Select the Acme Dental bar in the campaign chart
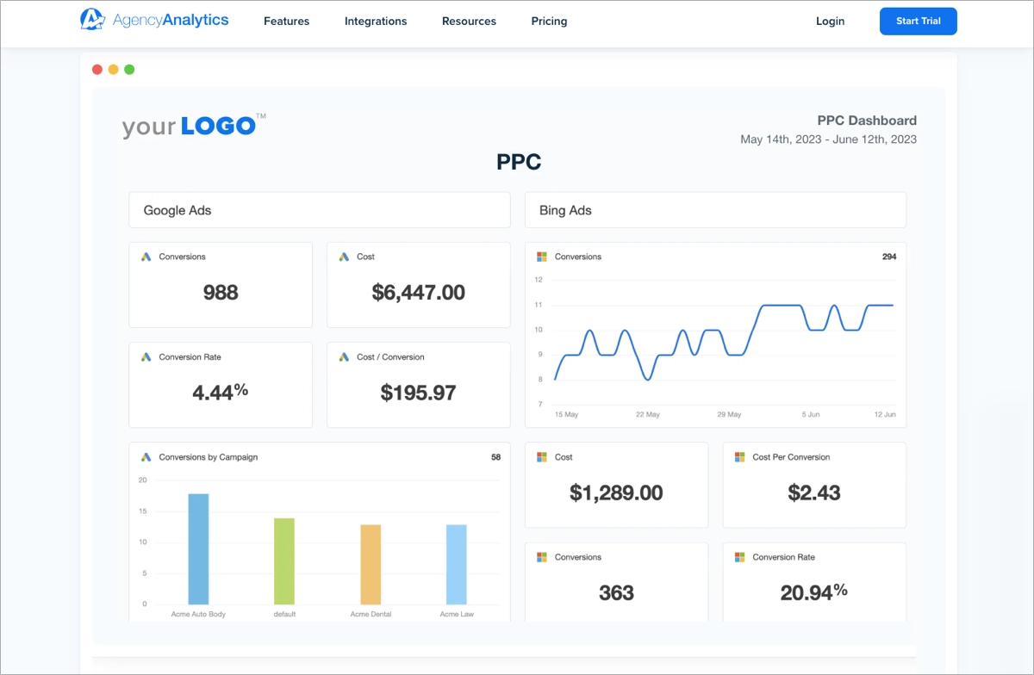The height and width of the screenshot is (675, 1034). pos(371,564)
